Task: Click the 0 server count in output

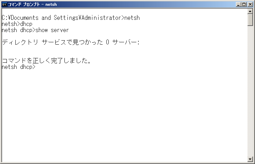Action: (107, 42)
